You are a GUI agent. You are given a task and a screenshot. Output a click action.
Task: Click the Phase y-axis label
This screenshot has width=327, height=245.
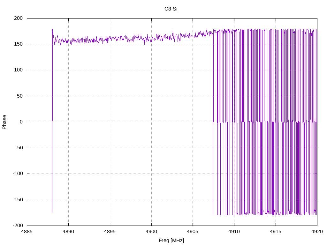pos(4,122)
